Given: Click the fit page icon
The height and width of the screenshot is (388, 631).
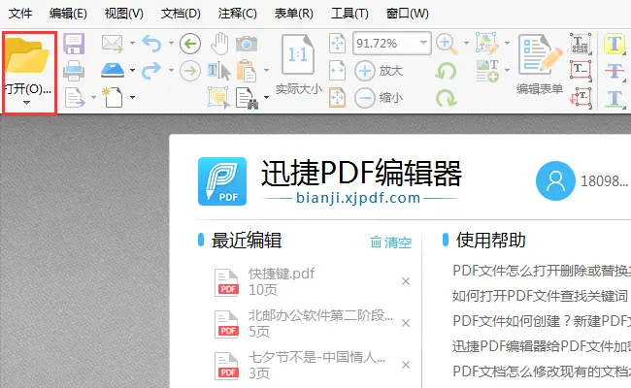Looking at the screenshot, I should [x=337, y=44].
